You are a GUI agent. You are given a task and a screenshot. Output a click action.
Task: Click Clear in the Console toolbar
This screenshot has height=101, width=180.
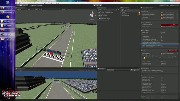pos(99,70)
